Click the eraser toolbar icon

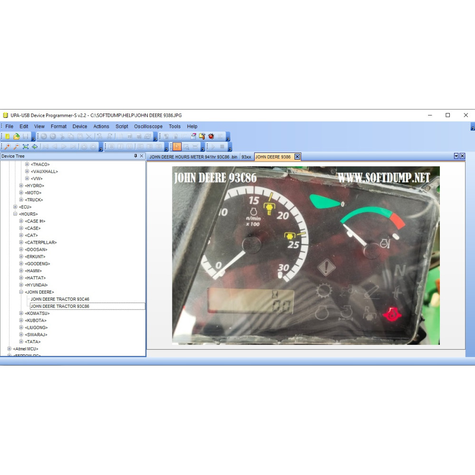pos(193,136)
